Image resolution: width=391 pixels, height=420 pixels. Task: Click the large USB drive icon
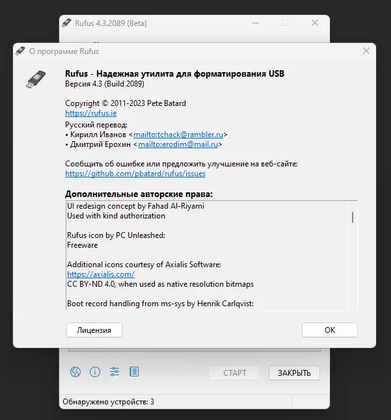coord(36,79)
